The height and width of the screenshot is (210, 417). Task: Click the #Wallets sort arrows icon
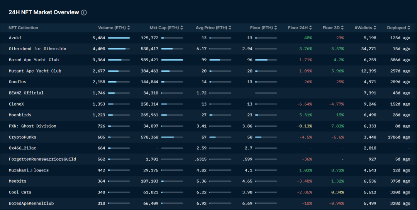(375, 28)
